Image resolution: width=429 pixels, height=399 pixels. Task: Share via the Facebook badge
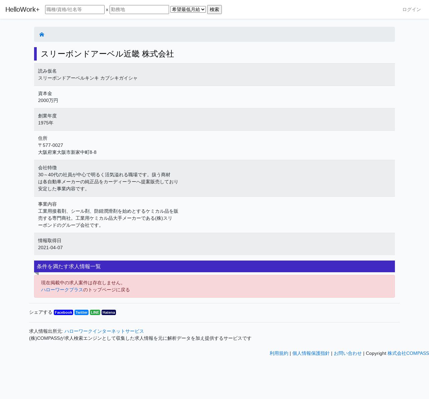[63, 312]
